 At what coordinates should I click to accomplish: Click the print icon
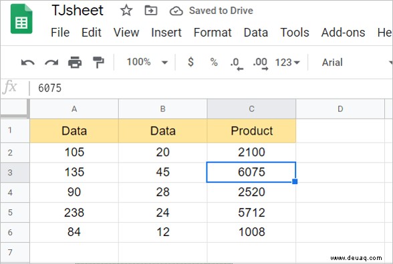(75, 62)
